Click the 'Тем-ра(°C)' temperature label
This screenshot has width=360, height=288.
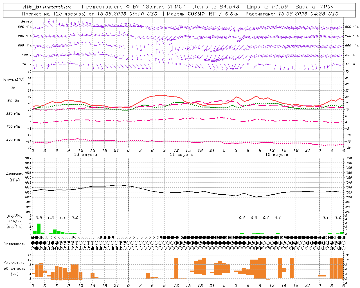point(13,80)
